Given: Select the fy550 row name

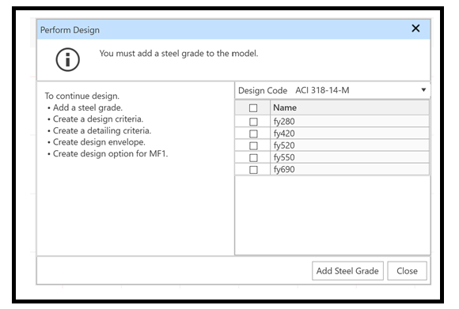Looking at the screenshot, I should (x=284, y=157).
